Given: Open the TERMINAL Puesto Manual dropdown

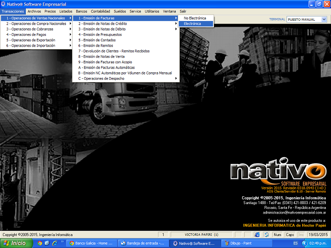Looking at the screenshot, I should click(324, 19).
